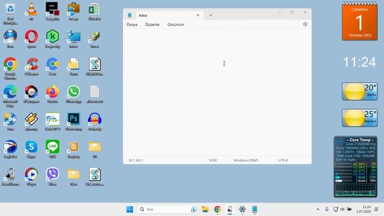Open the Viber desktop shortcut
The width and height of the screenshot is (384, 216).
[x=52, y=176]
